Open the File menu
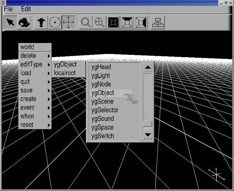 coord(8,9)
